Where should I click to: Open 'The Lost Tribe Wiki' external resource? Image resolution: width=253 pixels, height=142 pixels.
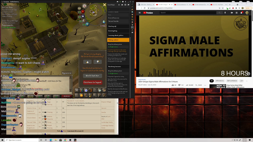[118, 21]
